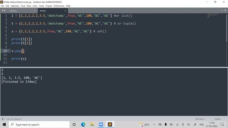Click the '# set()' comment
Viewport: 228px width, 128px height.
click(100, 31)
